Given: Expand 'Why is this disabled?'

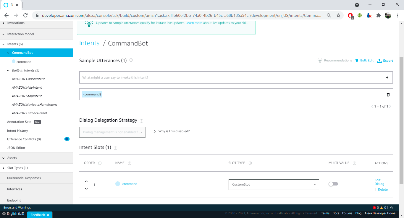Looking at the screenshot, I should click(172, 131).
